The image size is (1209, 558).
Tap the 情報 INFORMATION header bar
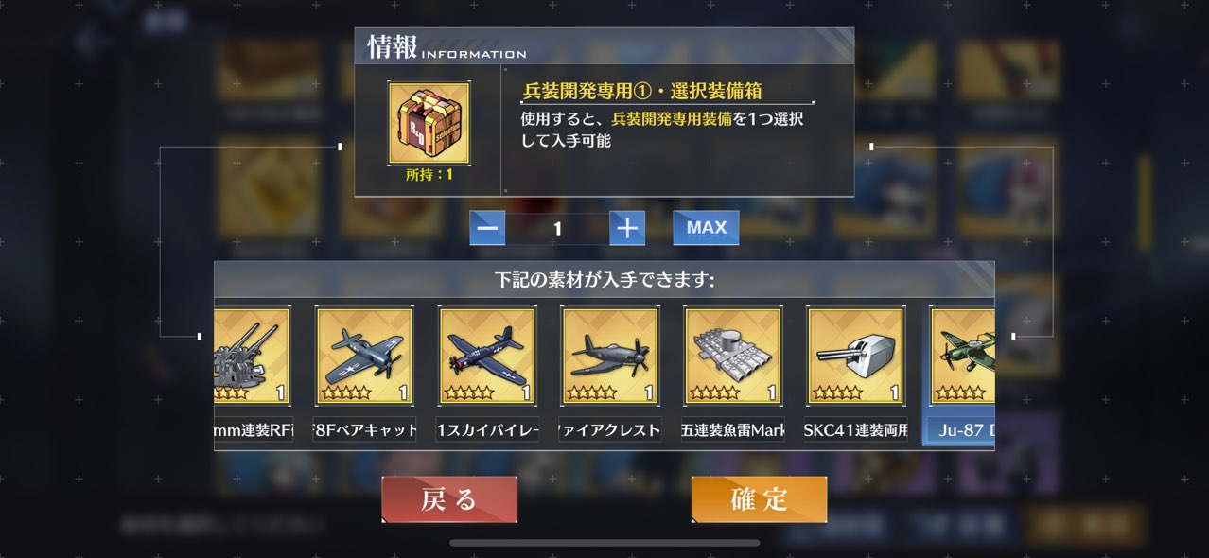pyautogui.click(x=604, y=46)
